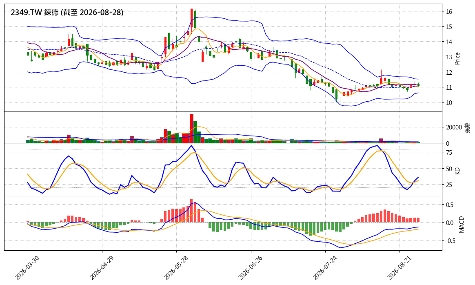Click the KD axis label

click(x=457, y=171)
